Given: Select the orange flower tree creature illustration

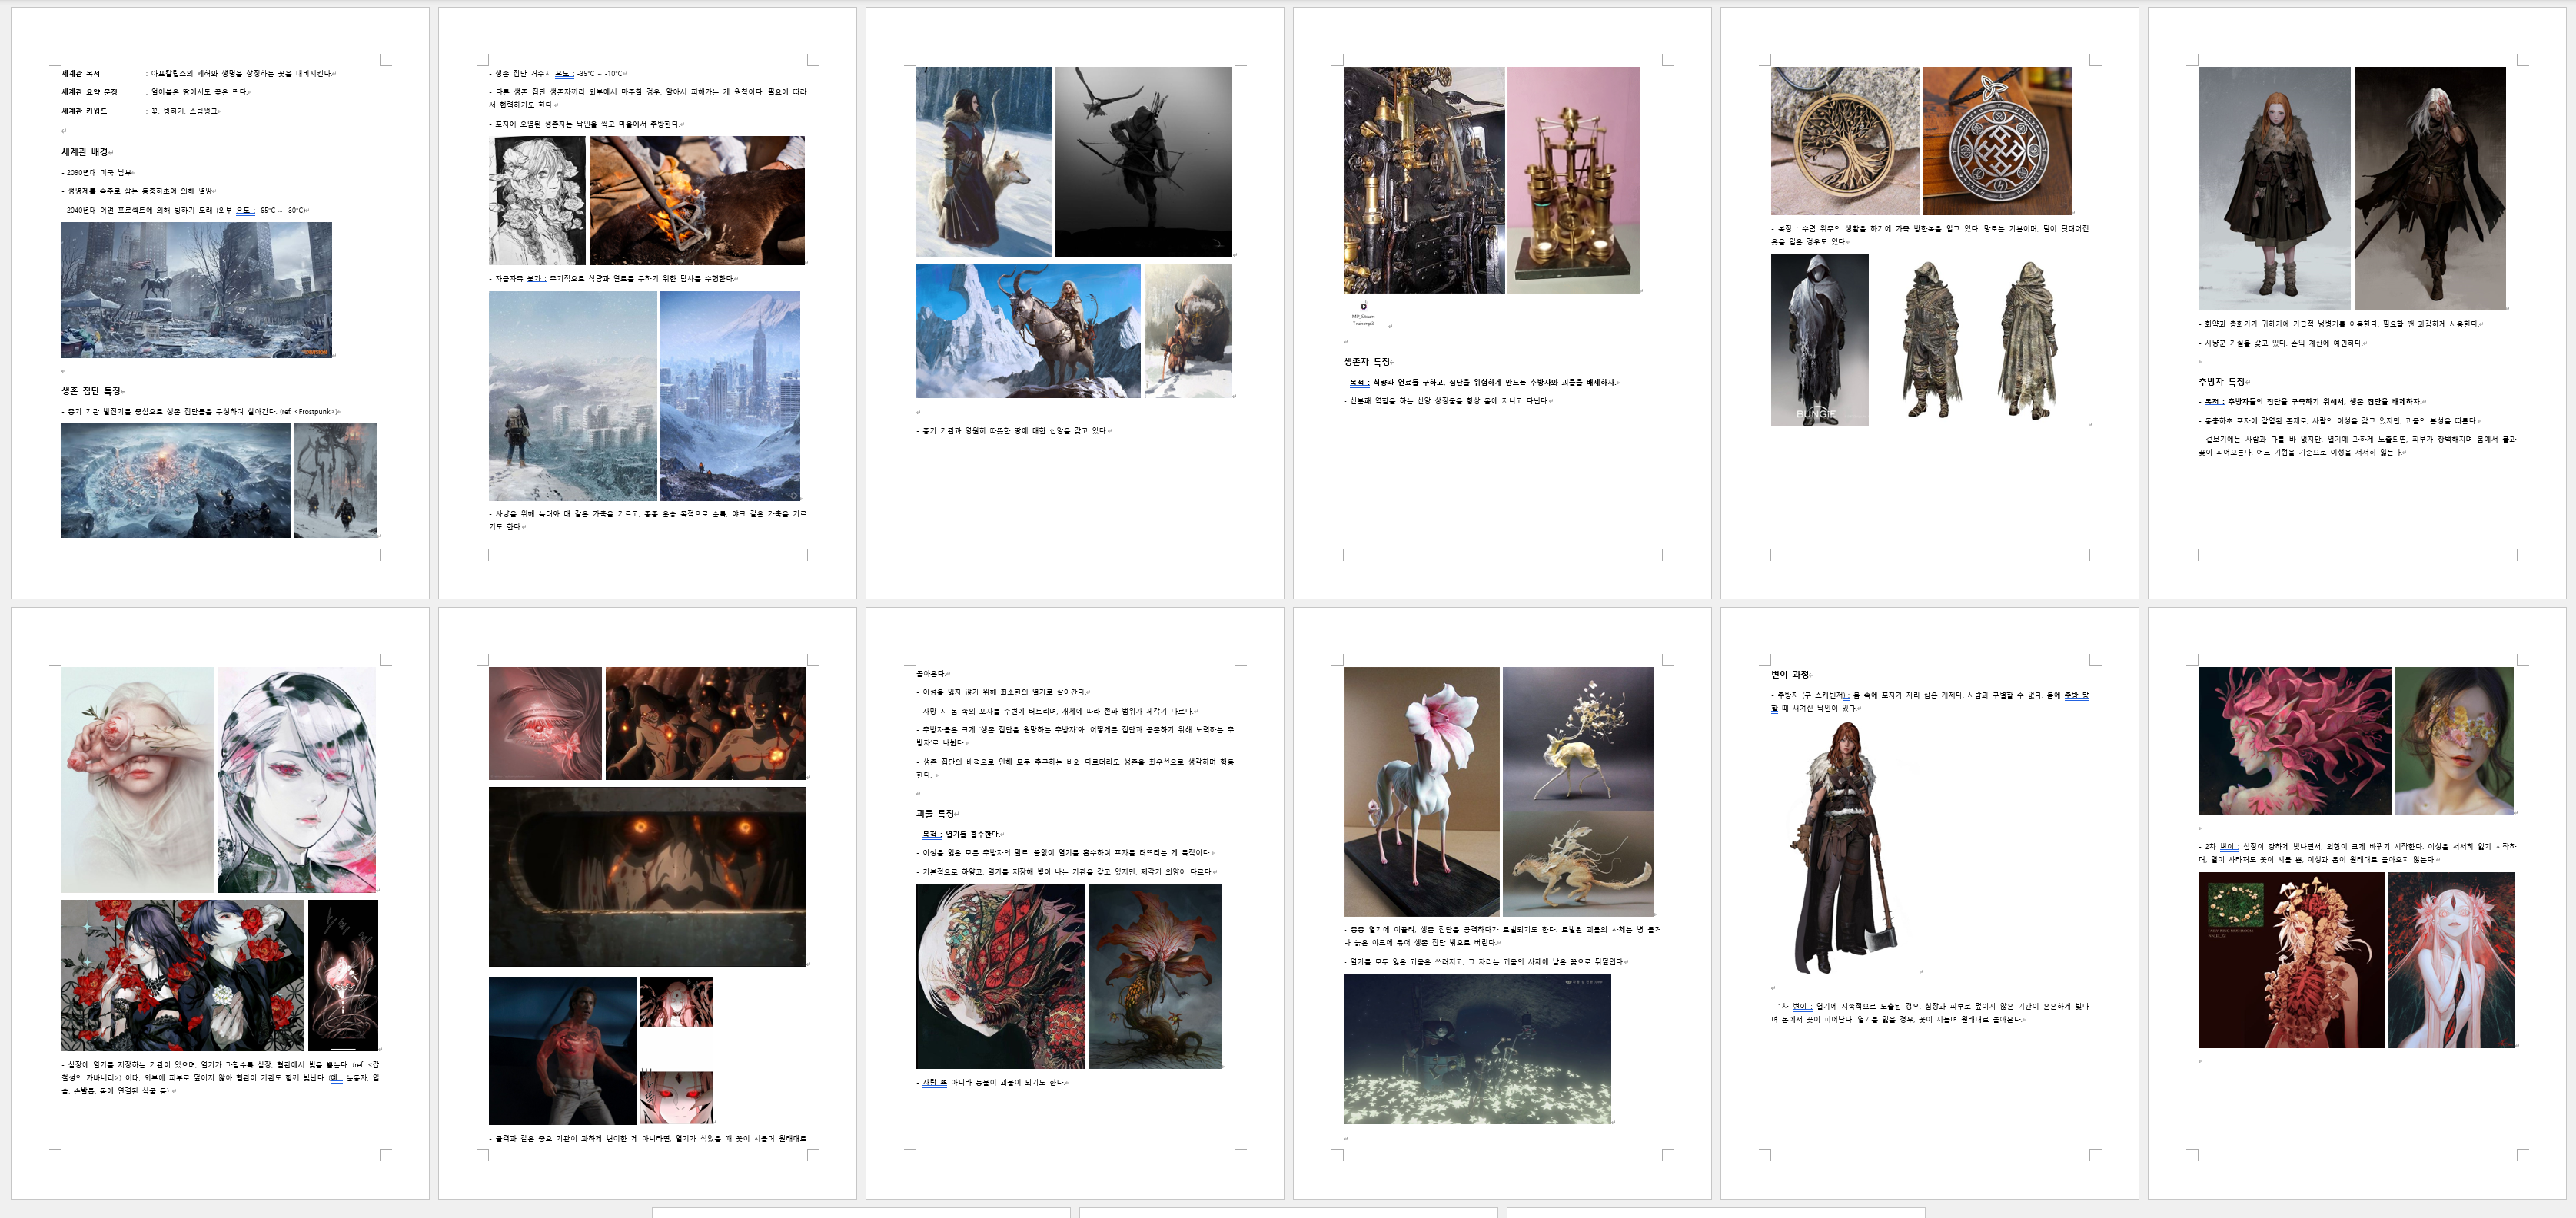Looking at the screenshot, I should pyautogui.click(x=1155, y=976).
